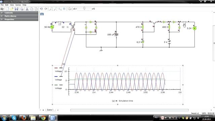Open Skype from the taskbar
The height and width of the screenshot is (121, 215).
tap(14, 118)
